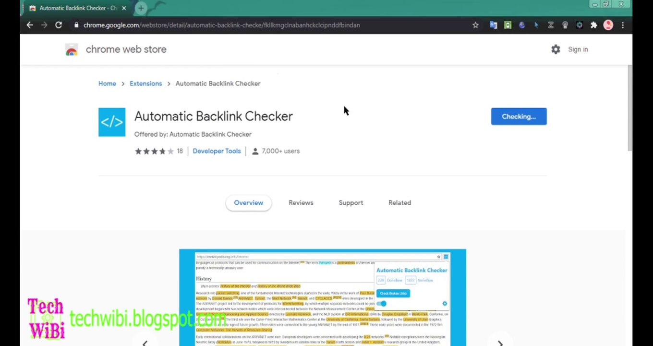The height and width of the screenshot is (346, 653).
Task: Click the Checking... button
Action: click(519, 116)
